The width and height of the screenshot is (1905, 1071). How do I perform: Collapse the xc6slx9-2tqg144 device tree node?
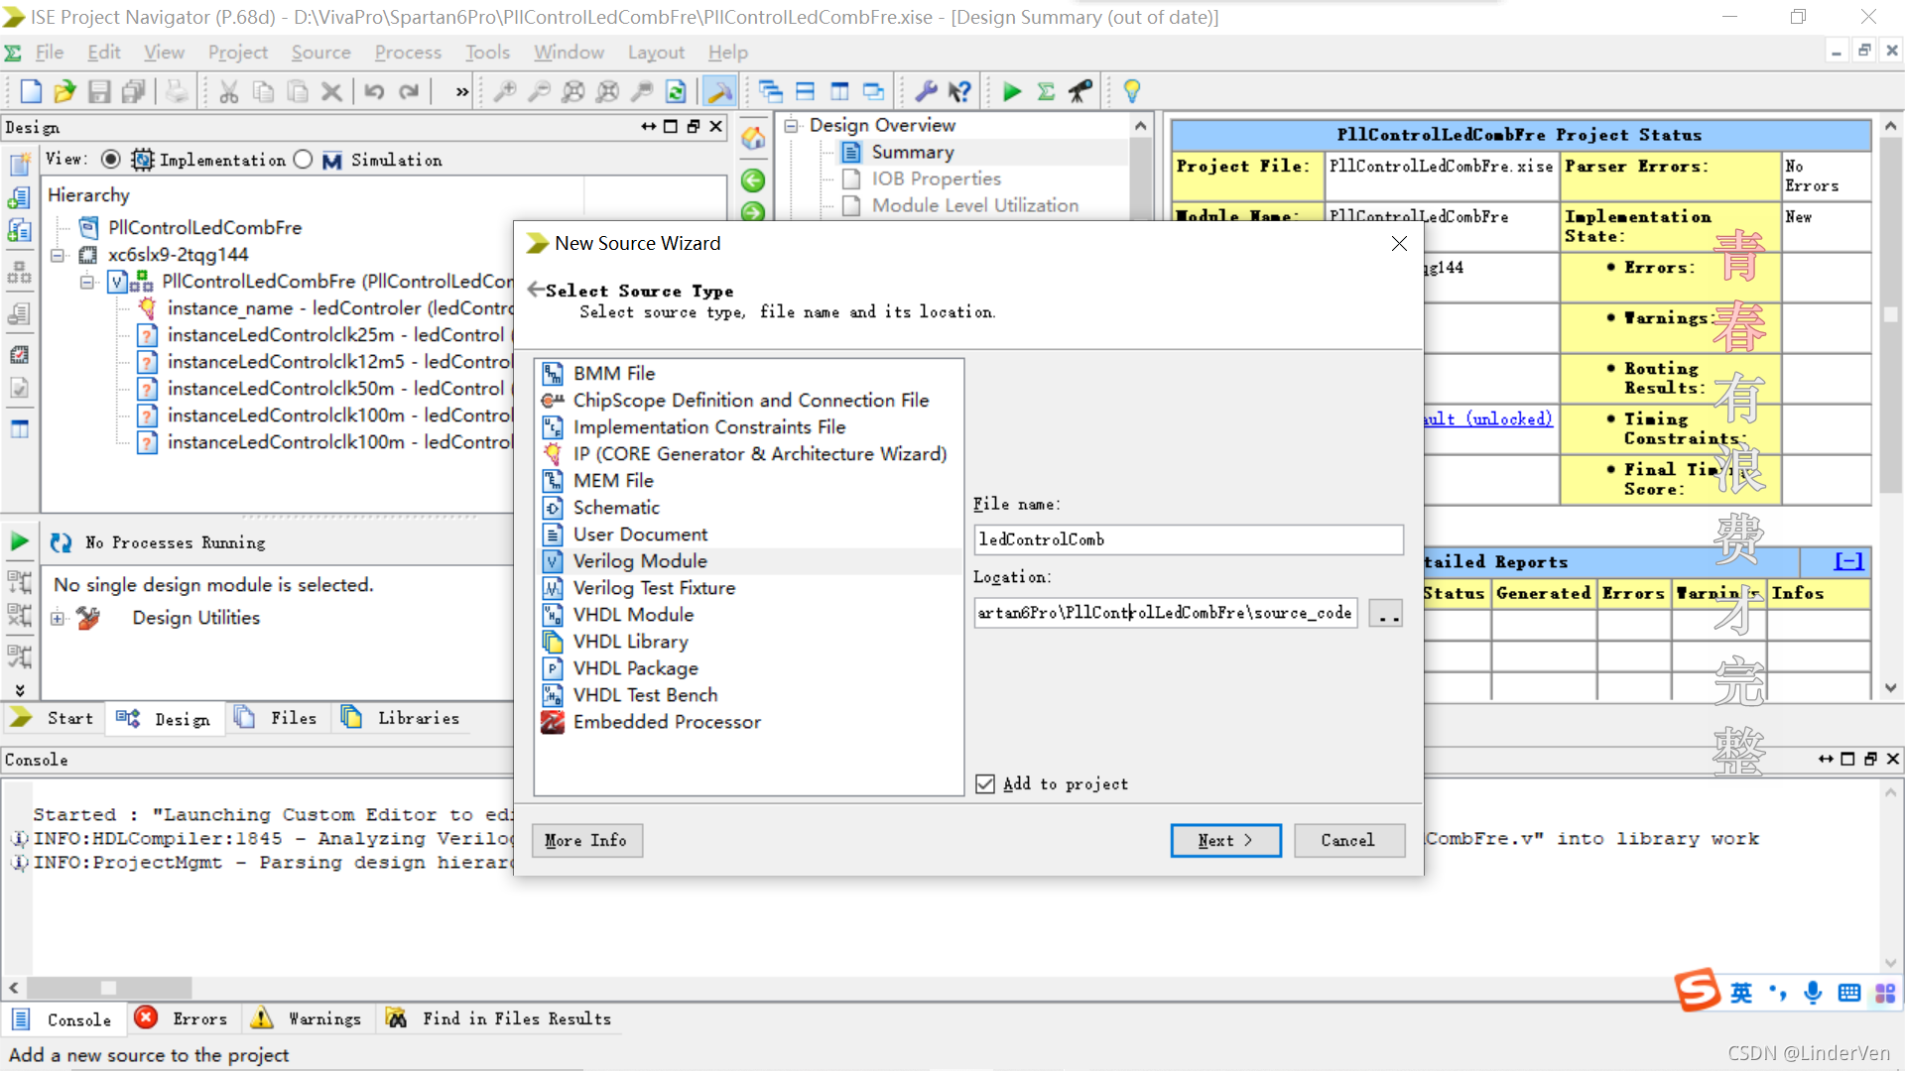point(58,255)
